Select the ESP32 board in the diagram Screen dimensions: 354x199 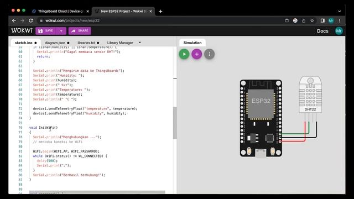tap(261, 118)
